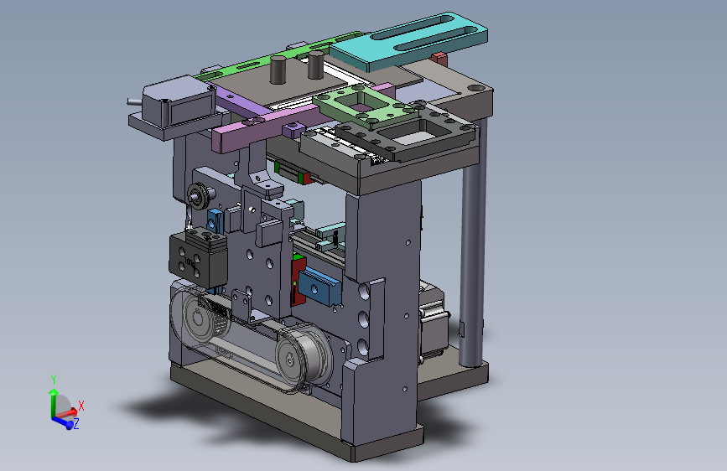The image size is (727, 471).
Task: Select the small blue block near the gear
Action: 216,220
